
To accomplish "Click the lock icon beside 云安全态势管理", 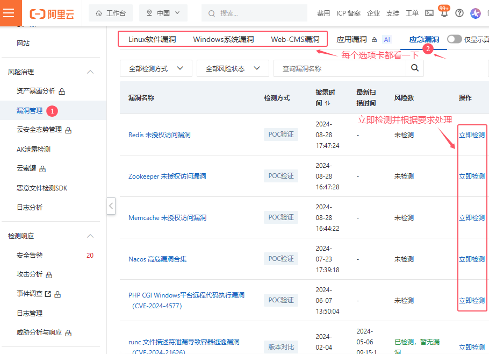I will coord(68,130).
